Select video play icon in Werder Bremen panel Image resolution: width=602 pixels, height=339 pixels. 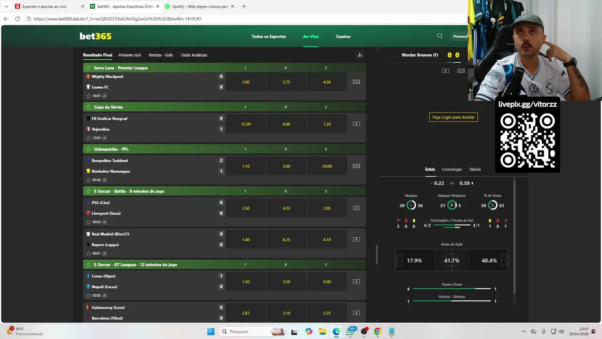[x=445, y=71]
